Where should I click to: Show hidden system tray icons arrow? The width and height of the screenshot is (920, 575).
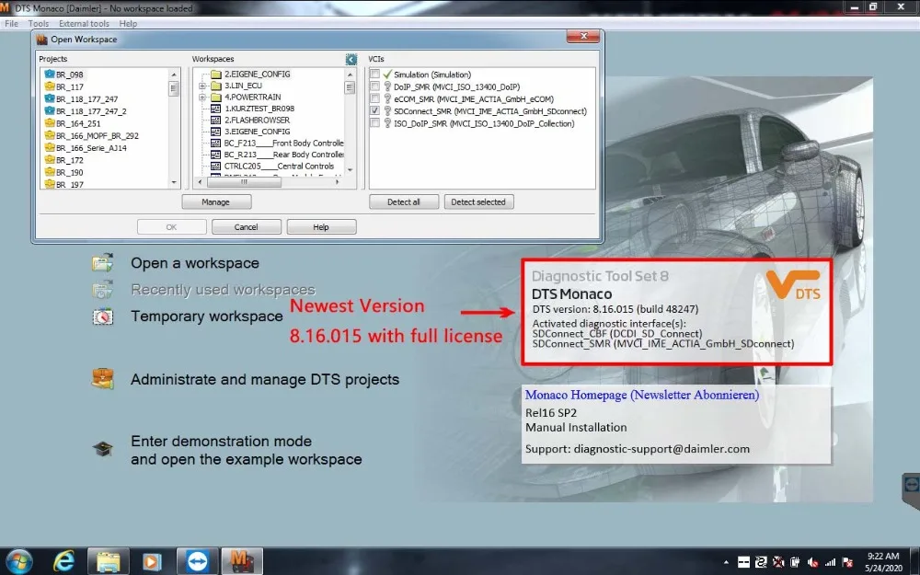727,562
